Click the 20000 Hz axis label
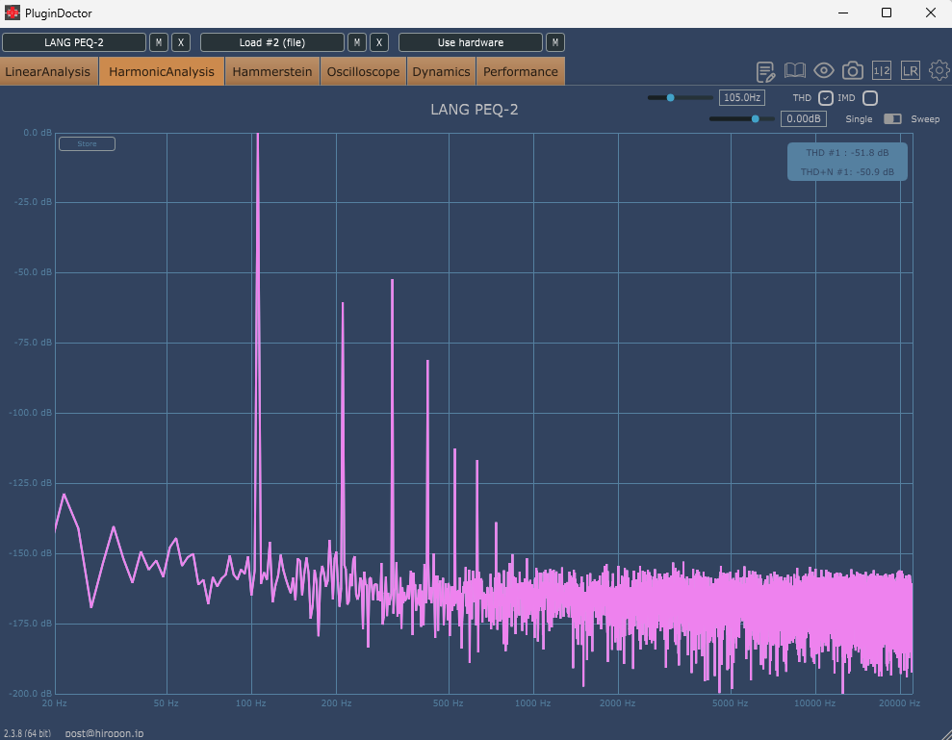Viewport: 952px width, 740px height. tap(899, 703)
